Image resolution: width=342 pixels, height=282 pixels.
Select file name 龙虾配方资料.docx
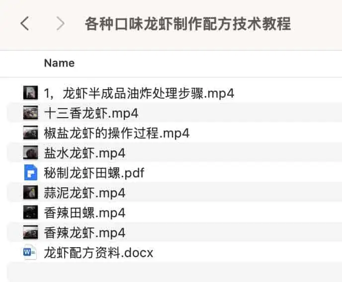click(x=98, y=253)
